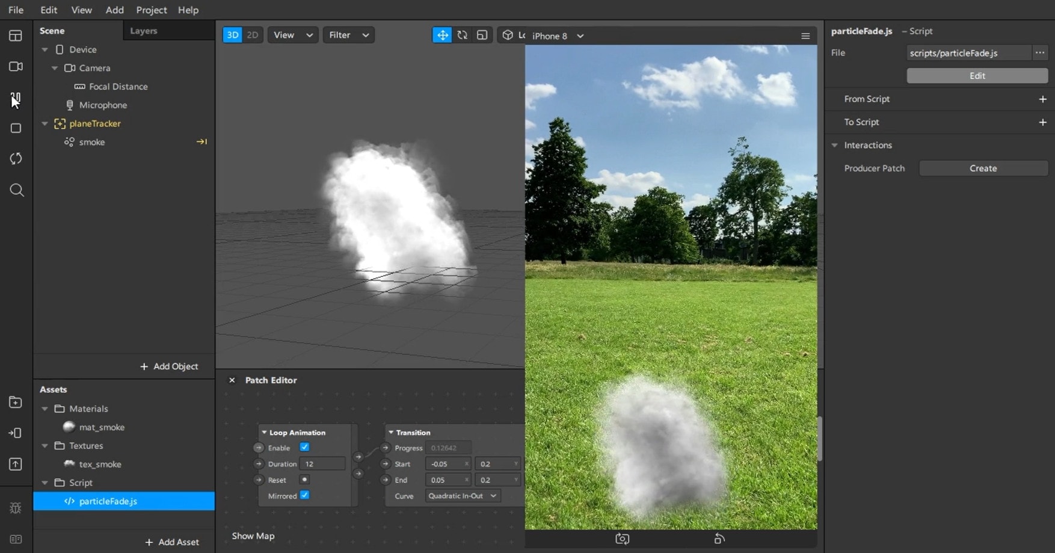
Task: Open the bug report icon
Action: 16,508
